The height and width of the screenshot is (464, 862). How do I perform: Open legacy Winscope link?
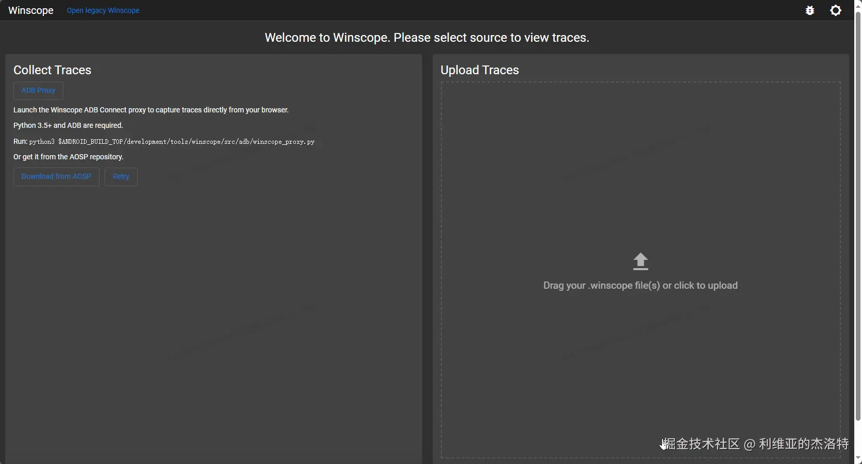[103, 10]
